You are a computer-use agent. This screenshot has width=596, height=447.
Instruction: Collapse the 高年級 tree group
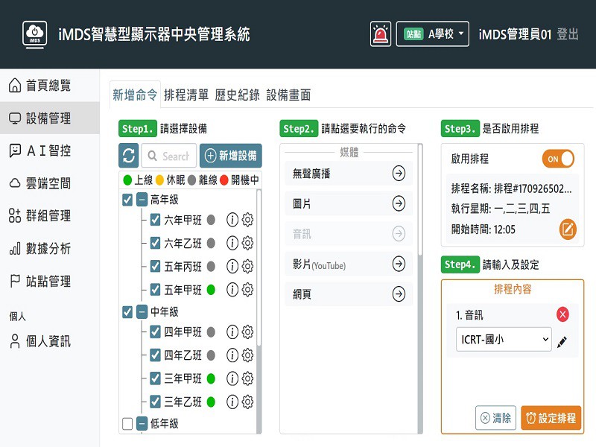tap(142, 200)
